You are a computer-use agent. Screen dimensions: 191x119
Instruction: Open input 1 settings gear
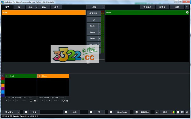tap(35, 101)
